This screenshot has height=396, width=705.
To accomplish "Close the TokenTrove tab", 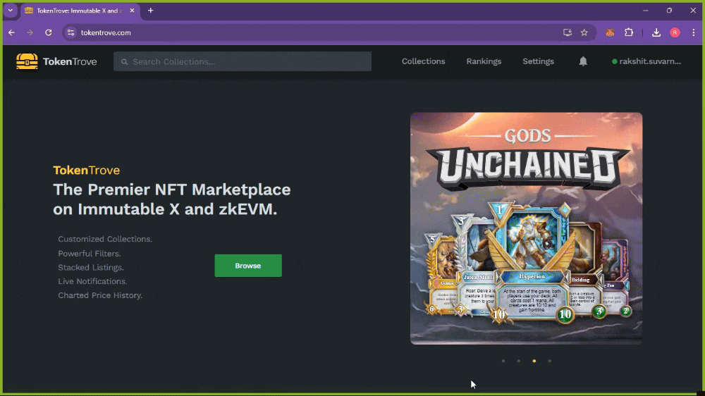I will pyautogui.click(x=132, y=11).
